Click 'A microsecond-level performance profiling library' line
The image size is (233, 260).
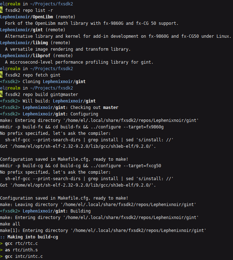[x=79, y=62]
